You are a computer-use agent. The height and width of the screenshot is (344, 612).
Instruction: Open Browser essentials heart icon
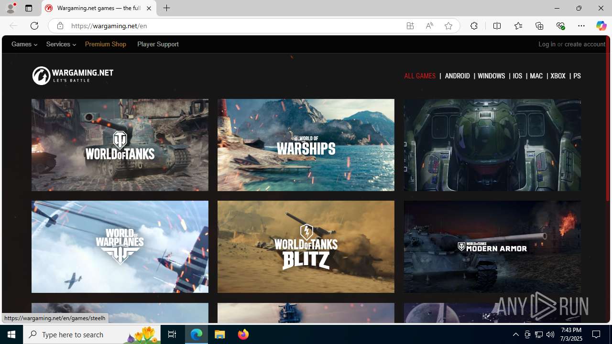coord(560,26)
